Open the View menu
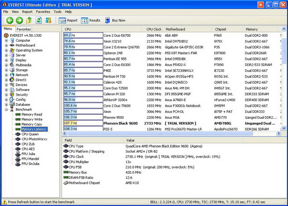The width and height of the screenshot is (288, 206). click(15, 12)
